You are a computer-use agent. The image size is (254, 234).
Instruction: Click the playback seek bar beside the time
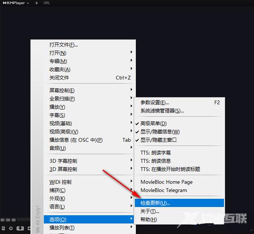coord(24,220)
